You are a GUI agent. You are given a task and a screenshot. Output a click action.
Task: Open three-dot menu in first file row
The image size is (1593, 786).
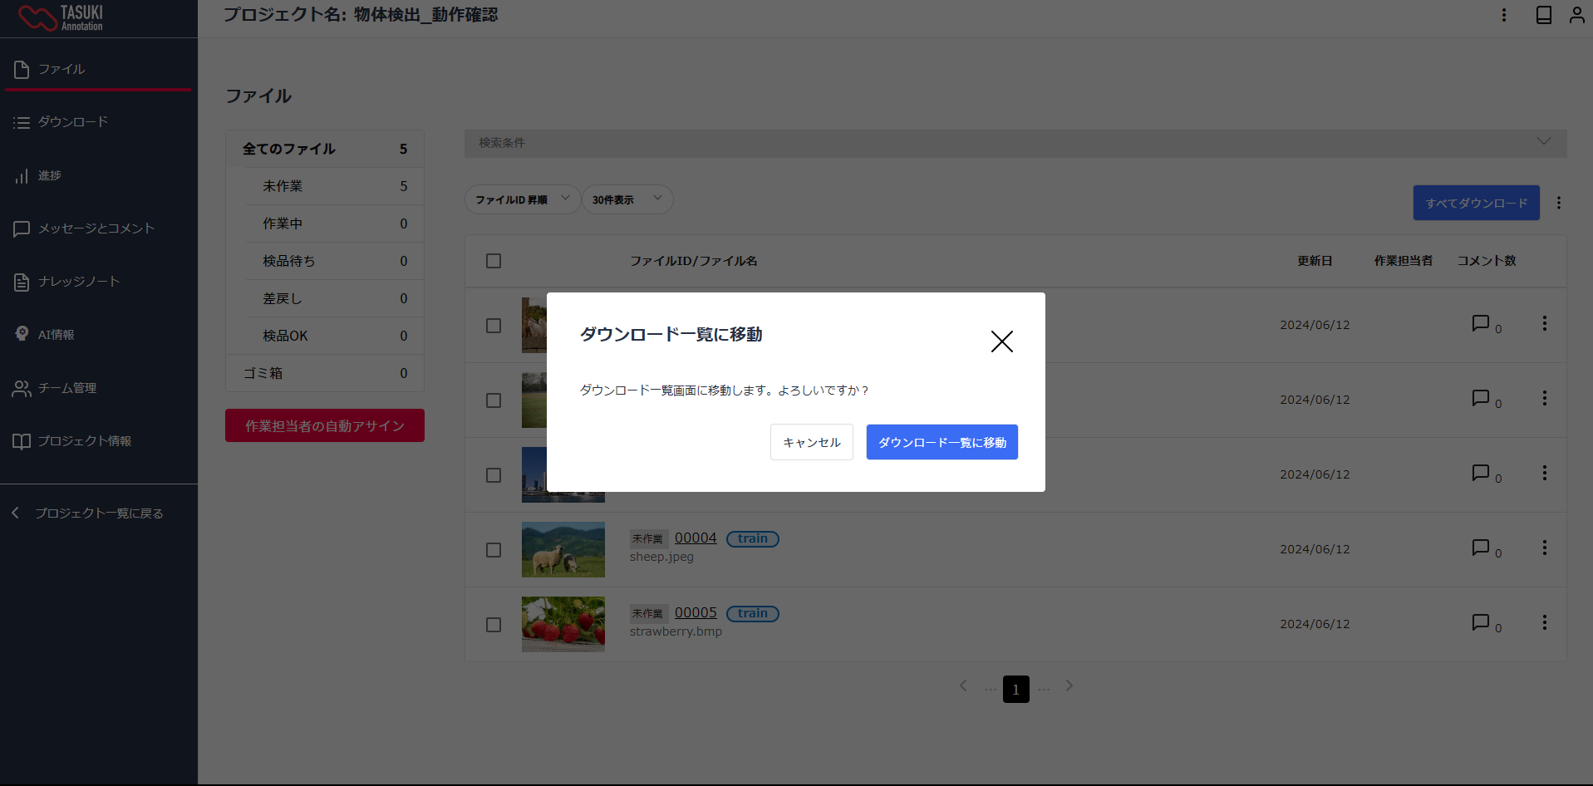pyautogui.click(x=1545, y=323)
